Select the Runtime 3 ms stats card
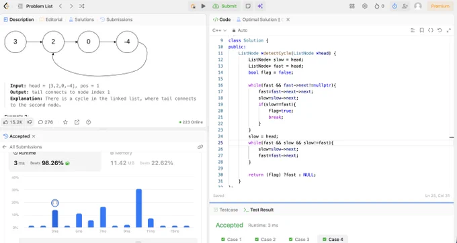 coord(55,161)
